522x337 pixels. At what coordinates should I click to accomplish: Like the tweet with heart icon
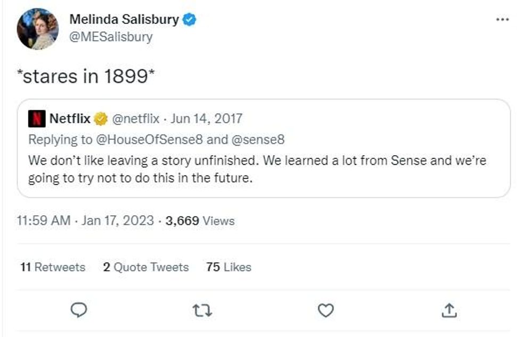pos(325,310)
